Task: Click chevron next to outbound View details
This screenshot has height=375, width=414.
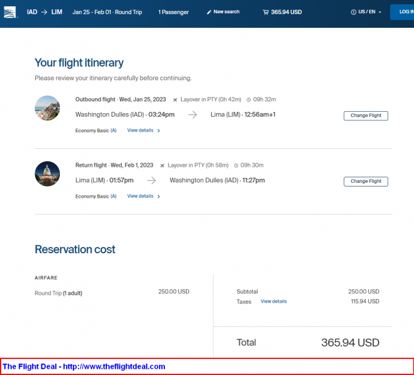Action: [159, 130]
